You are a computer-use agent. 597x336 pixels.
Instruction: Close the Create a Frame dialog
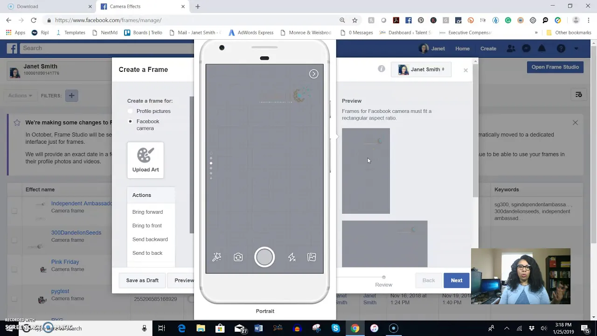[x=465, y=70]
